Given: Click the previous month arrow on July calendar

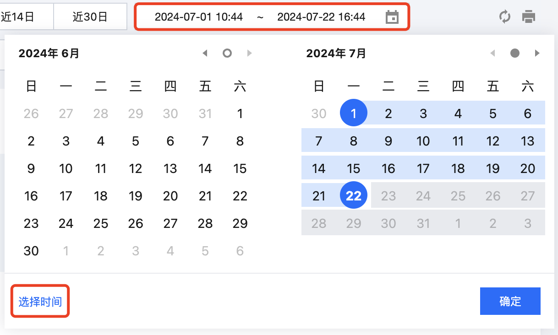Looking at the screenshot, I should (x=492, y=54).
